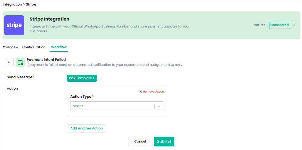This screenshot has width=302, height=150.
Task: Click the Send Message field label
Action: [x=20, y=77]
